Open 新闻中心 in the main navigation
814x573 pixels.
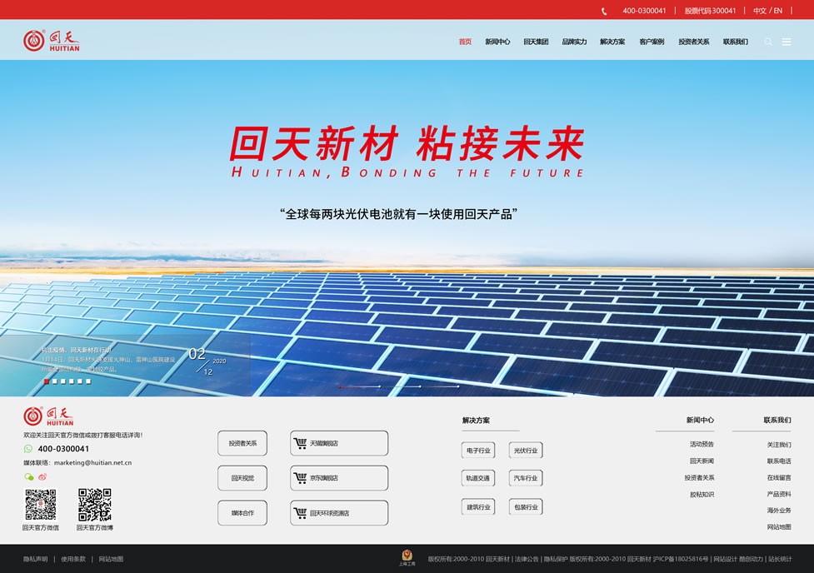click(497, 42)
